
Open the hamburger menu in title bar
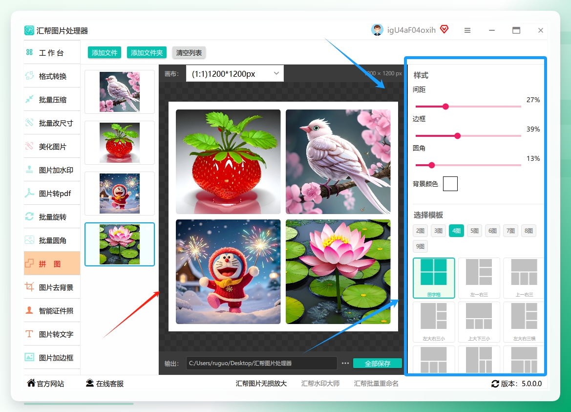pos(467,30)
